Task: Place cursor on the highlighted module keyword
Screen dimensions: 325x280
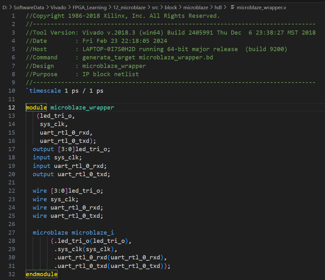Action: 36,108
